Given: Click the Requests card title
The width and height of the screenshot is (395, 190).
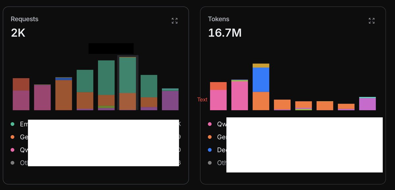Looking at the screenshot, I should (24, 19).
